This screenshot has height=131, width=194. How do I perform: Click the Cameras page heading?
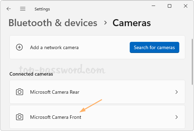click(132, 23)
